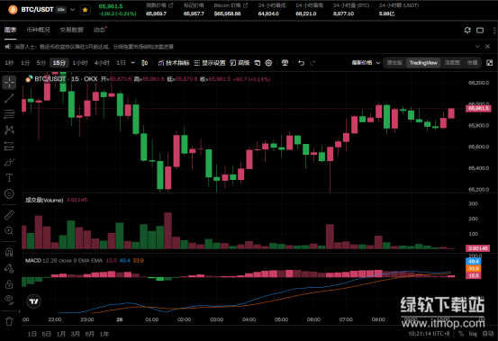The image size is (498, 341).
Task: Click the 成交量(Volume) indicator label
Action: tap(44, 200)
